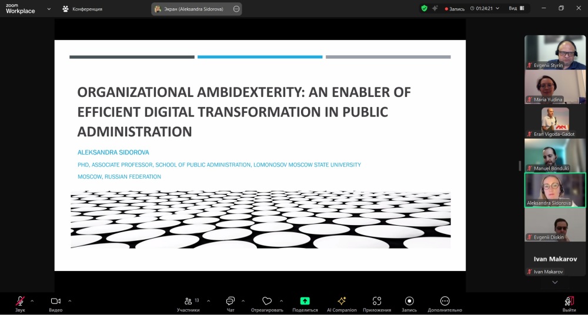Restore down the Zoom window
Viewport: 588px width, 315px height.
[561, 8]
